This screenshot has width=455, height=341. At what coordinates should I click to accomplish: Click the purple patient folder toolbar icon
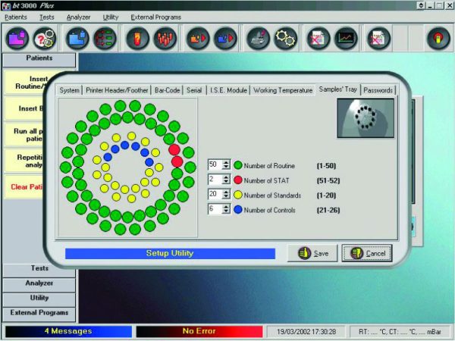pos(17,39)
